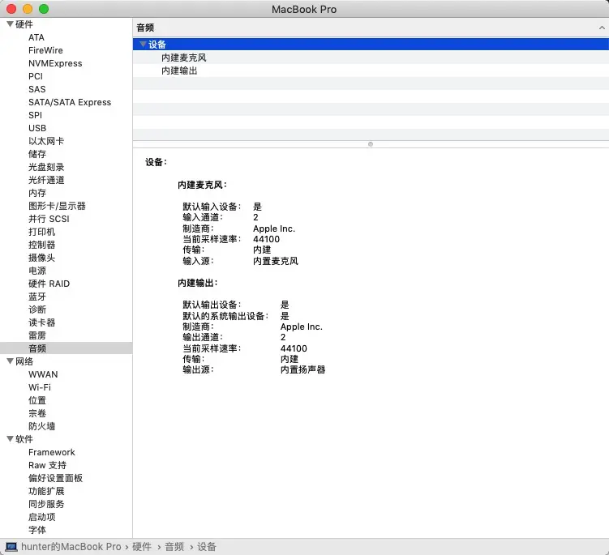The image size is (609, 555).
Task: Collapse the 设备 disclosure triangle
Action: 143,45
